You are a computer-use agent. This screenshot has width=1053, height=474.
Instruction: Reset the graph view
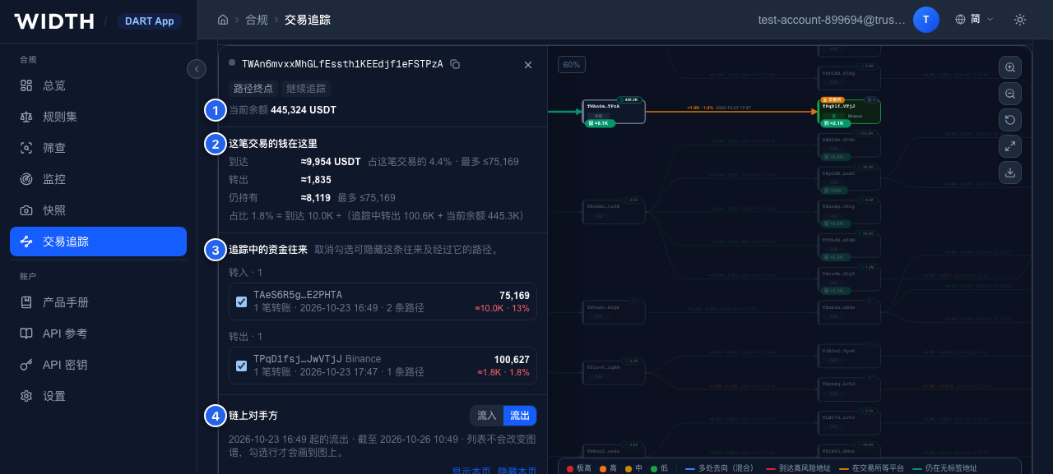point(1010,120)
